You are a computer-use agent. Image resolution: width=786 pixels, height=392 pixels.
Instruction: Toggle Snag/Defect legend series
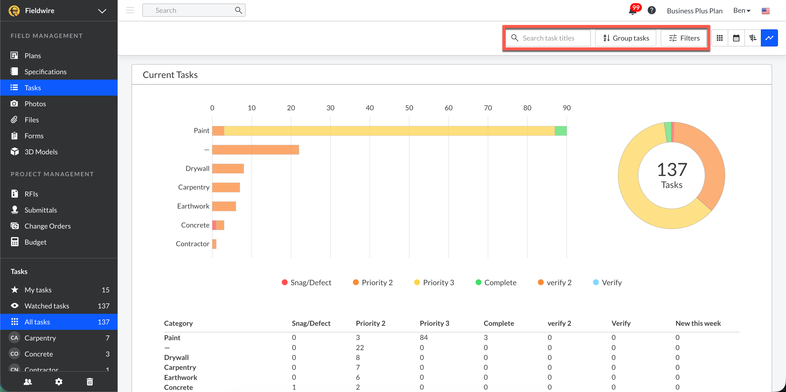306,283
